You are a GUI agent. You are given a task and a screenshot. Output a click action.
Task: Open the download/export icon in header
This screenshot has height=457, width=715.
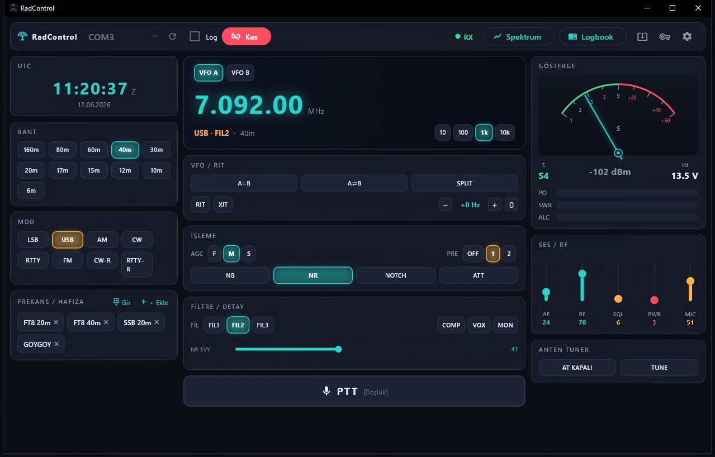[x=642, y=36]
